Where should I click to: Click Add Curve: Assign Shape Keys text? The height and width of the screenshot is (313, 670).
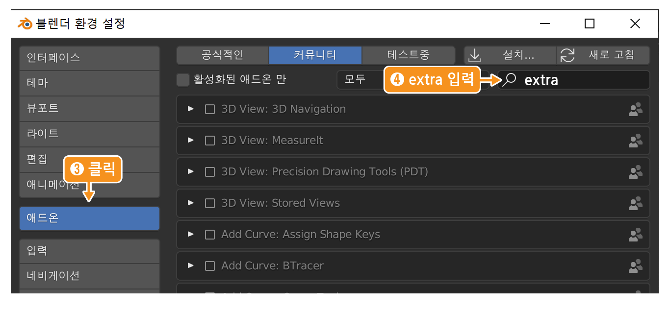(301, 235)
